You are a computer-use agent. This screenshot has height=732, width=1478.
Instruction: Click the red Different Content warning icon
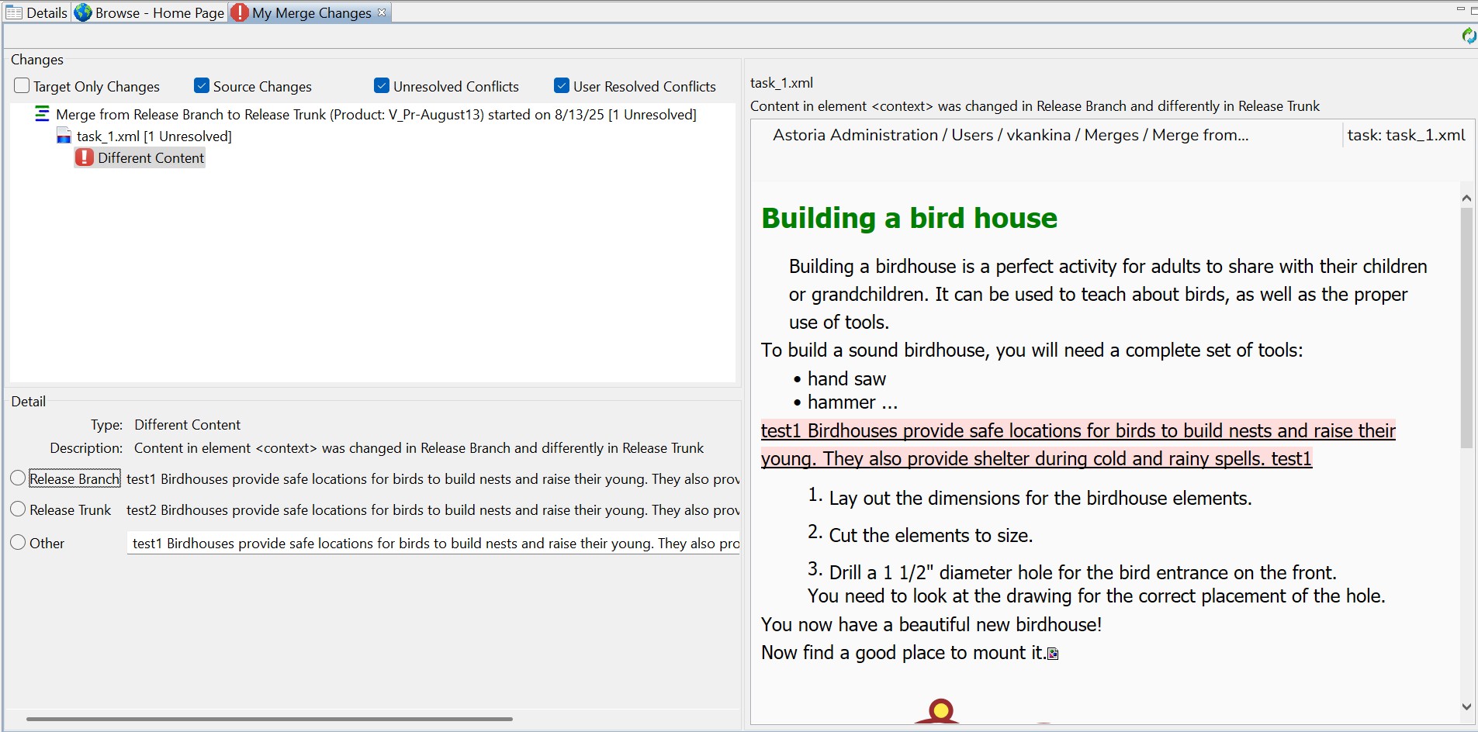click(85, 158)
